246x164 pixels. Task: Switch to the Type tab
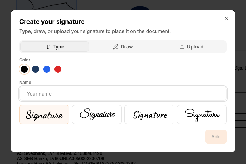55,47
